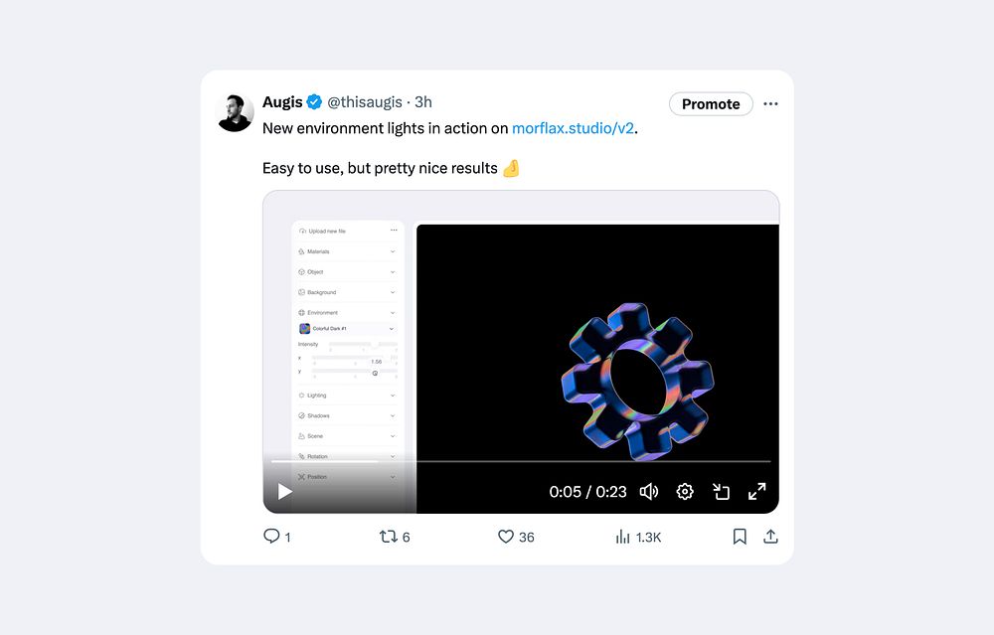Expand the Materials section chevron

pos(393,251)
